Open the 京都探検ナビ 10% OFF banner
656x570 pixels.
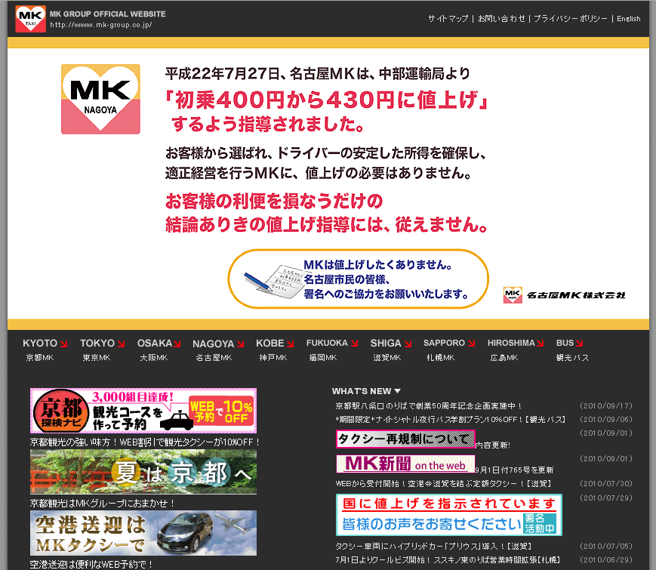(143, 411)
